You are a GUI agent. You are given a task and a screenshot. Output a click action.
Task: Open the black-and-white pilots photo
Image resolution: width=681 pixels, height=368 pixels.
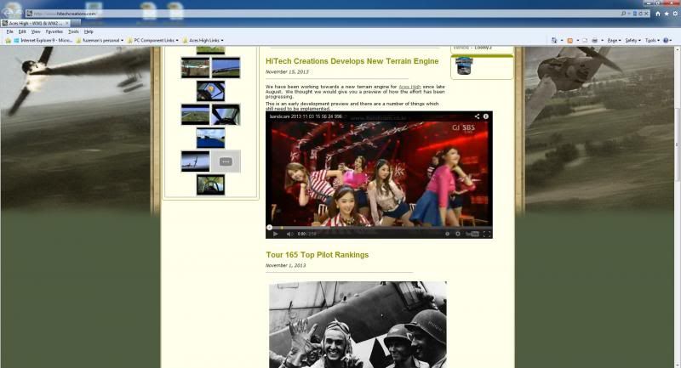[x=358, y=325]
